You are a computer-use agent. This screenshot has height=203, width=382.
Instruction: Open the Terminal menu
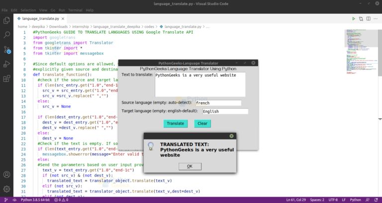[x=75, y=10]
